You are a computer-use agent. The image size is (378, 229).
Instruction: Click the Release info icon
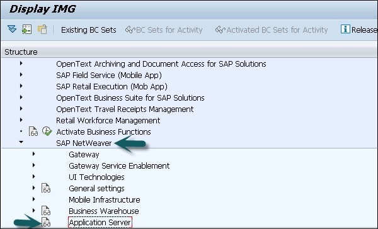[x=345, y=29]
